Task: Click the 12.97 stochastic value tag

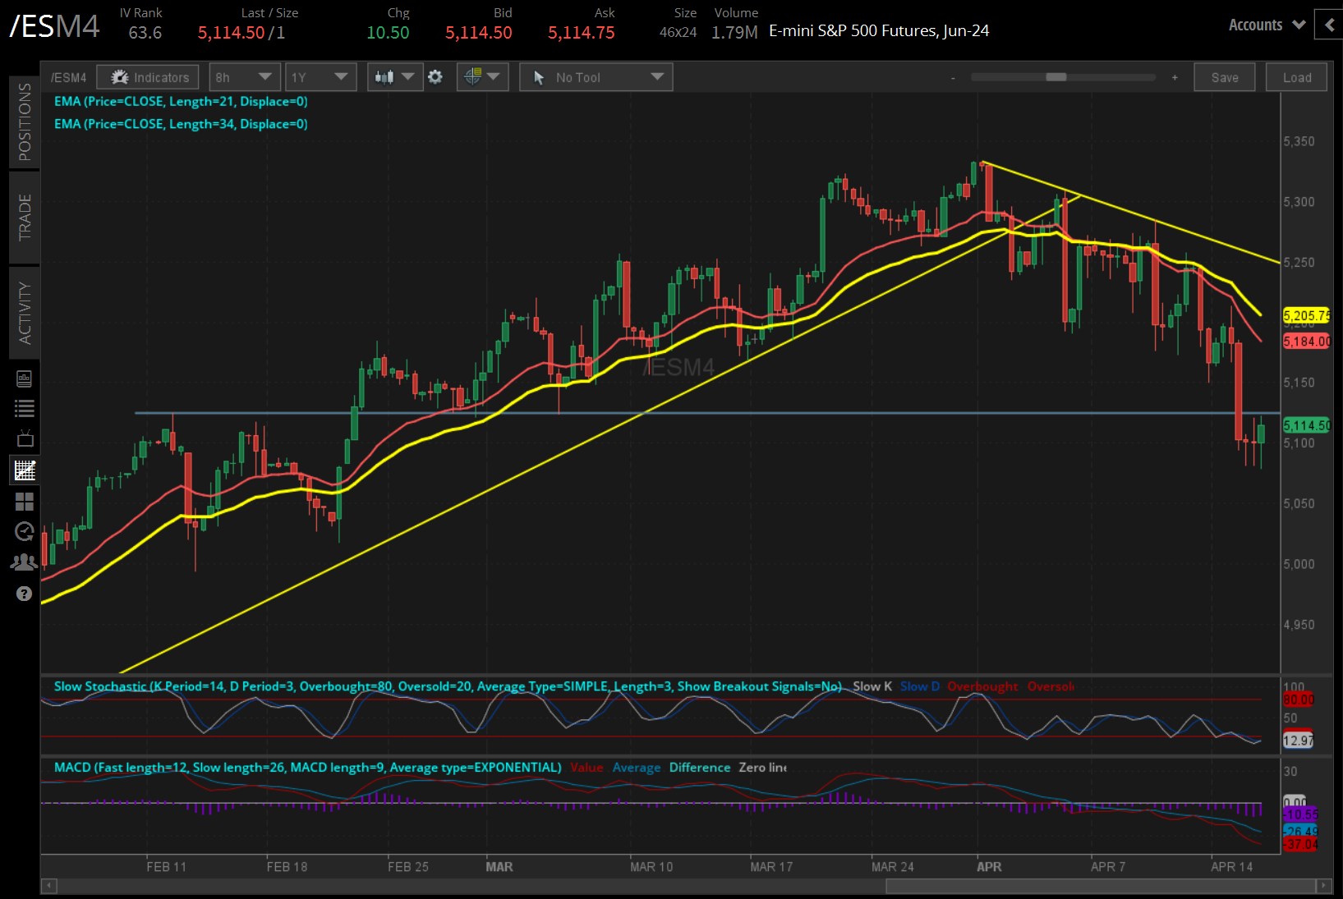Action: [1298, 741]
